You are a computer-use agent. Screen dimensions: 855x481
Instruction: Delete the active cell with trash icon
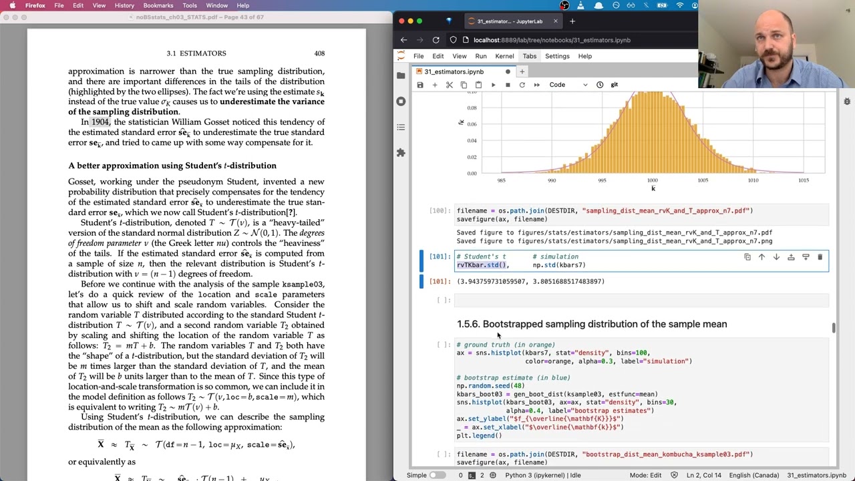(x=820, y=257)
